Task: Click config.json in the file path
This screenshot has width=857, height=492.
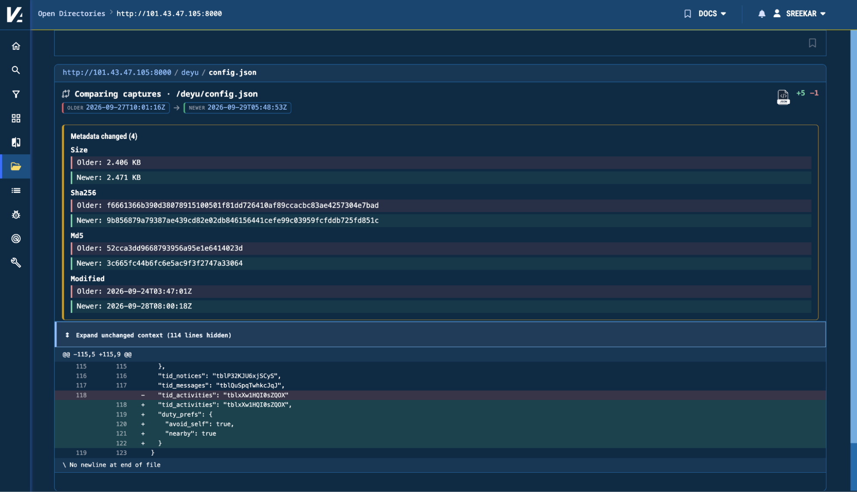Action: (x=233, y=72)
